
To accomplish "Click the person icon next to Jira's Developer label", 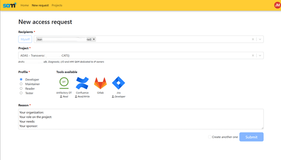I will point(113,96).
